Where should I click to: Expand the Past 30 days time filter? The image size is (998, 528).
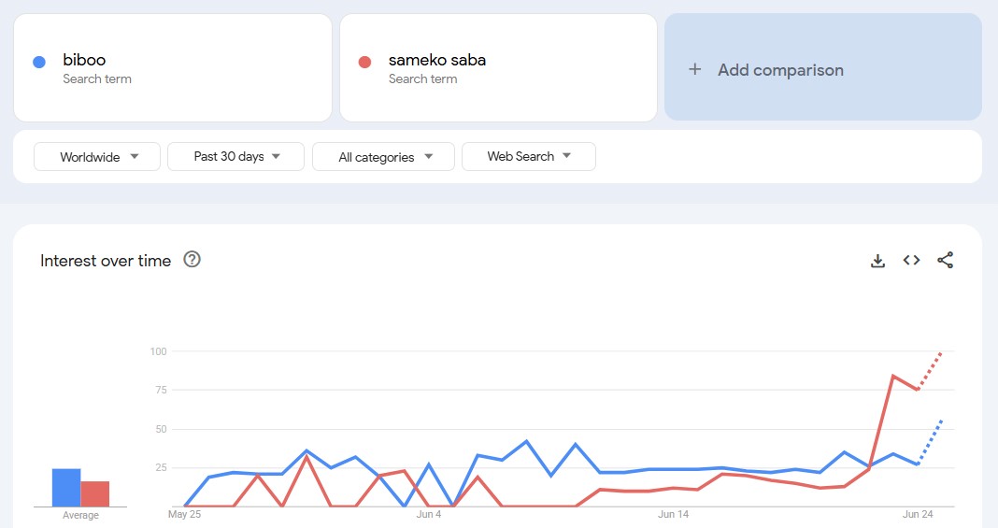pyautogui.click(x=235, y=157)
